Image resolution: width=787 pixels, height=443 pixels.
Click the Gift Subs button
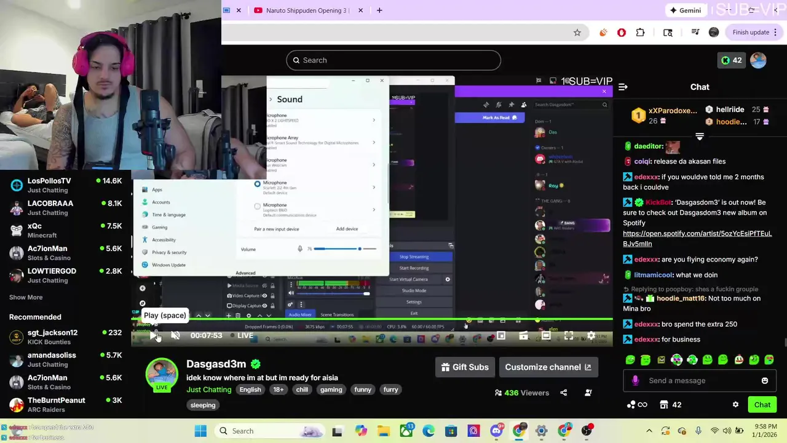pos(465,367)
